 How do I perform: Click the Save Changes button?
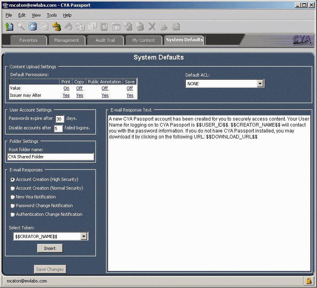click(50, 269)
